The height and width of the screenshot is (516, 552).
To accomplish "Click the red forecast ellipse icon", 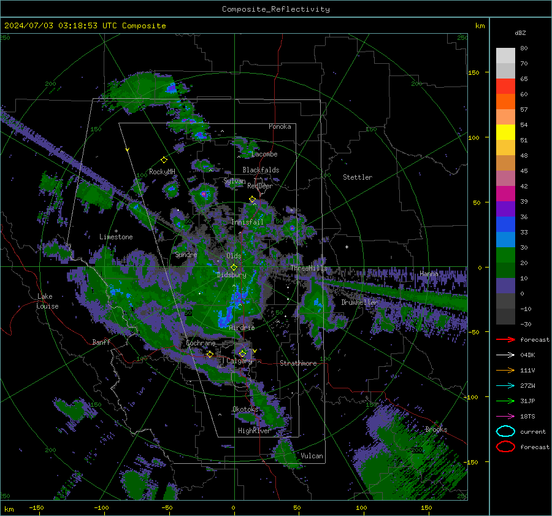I will point(505,447).
